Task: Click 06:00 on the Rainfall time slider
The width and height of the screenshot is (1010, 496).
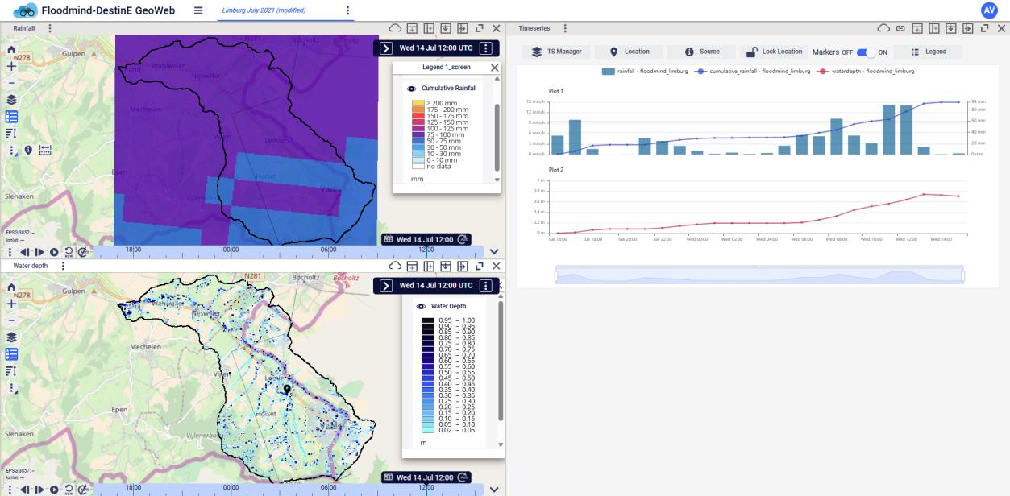Action: [x=328, y=251]
